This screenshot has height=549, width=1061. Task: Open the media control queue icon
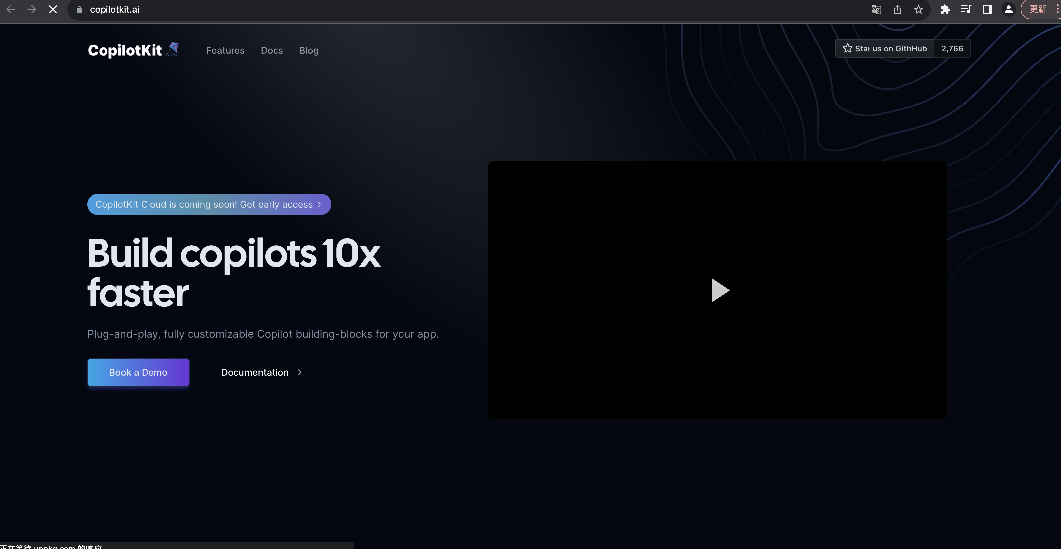(966, 9)
